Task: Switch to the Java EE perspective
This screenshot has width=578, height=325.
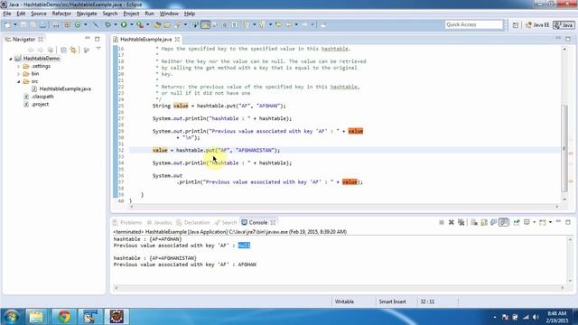Action: [x=537, y=25]
